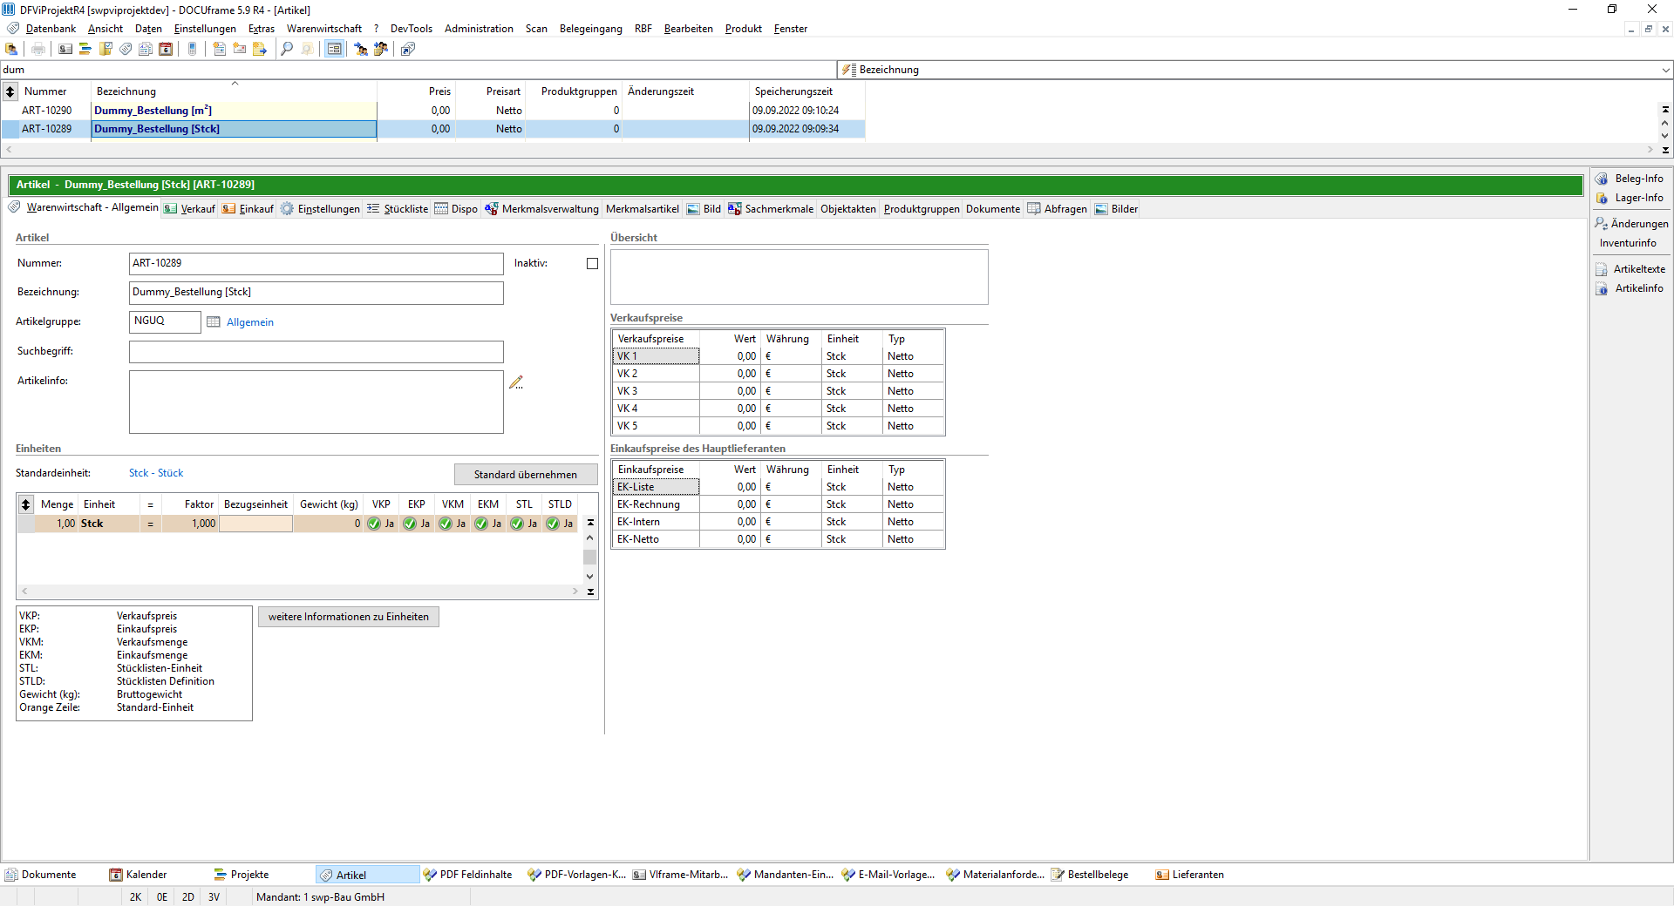Expand article list column selector arrows

pyautogui.click(x=10, y=91)
